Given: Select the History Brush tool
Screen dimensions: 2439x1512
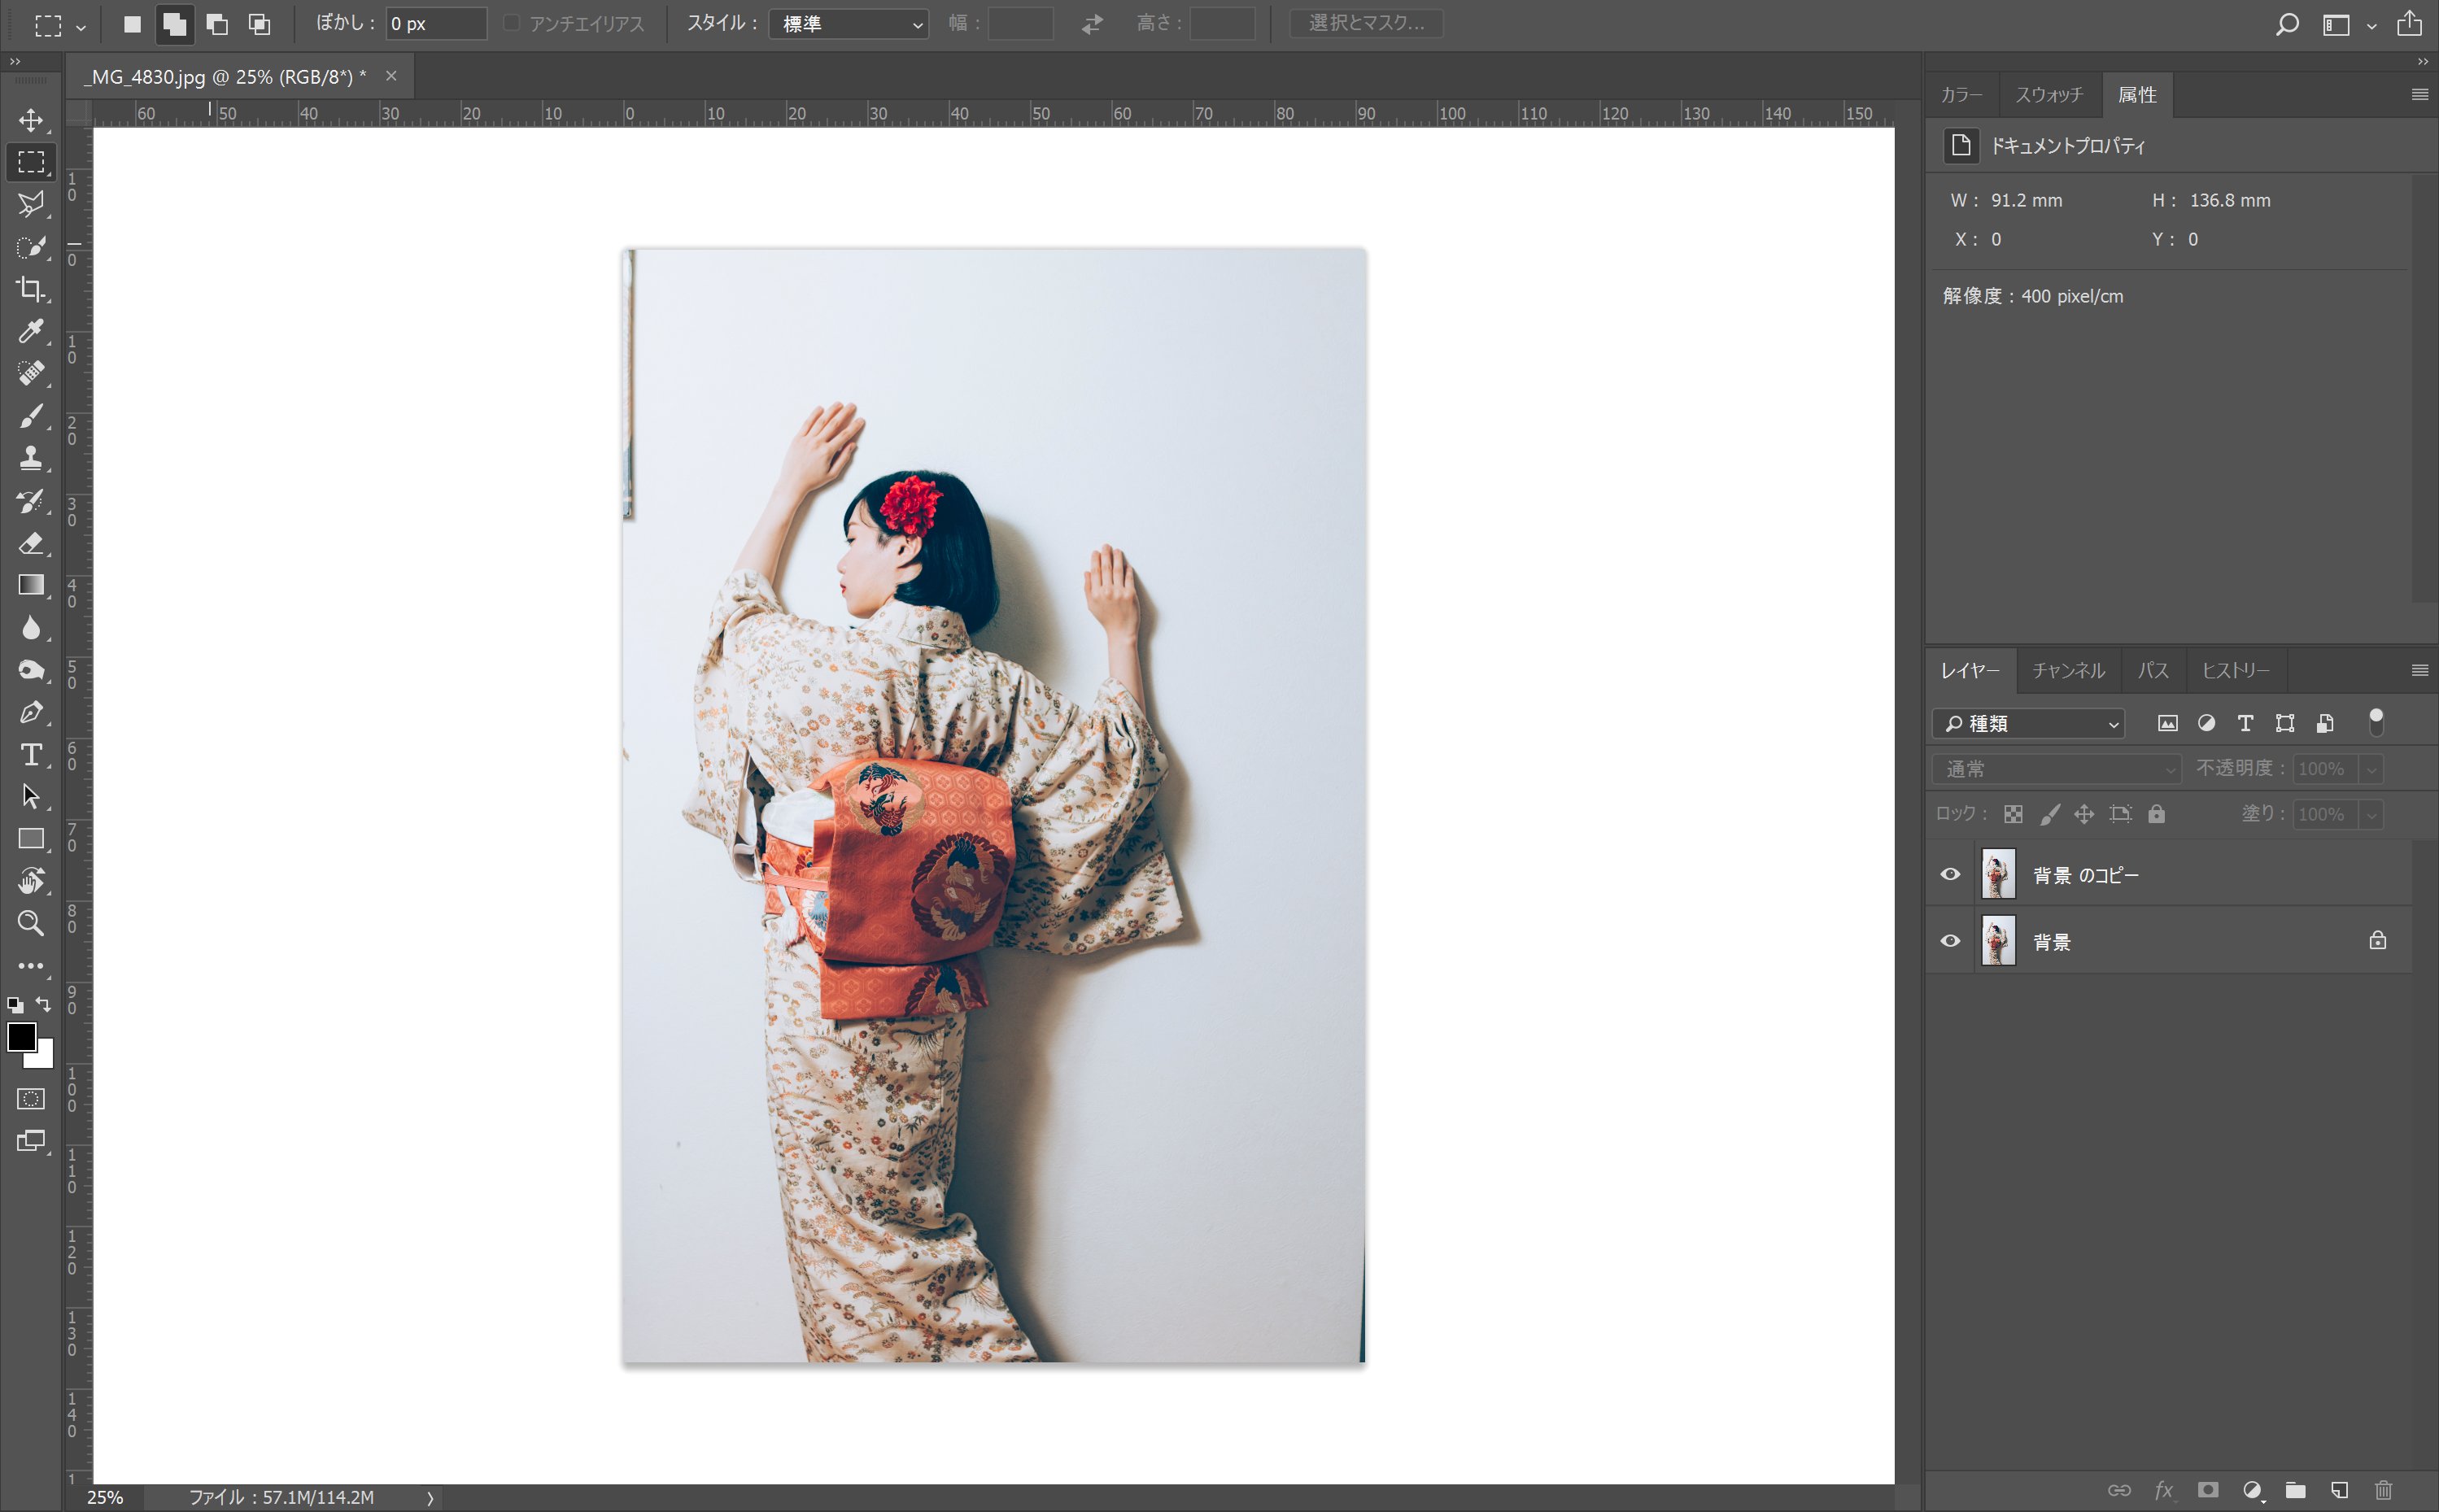Looking at the screenshot, I should click(x=31, y=500).
